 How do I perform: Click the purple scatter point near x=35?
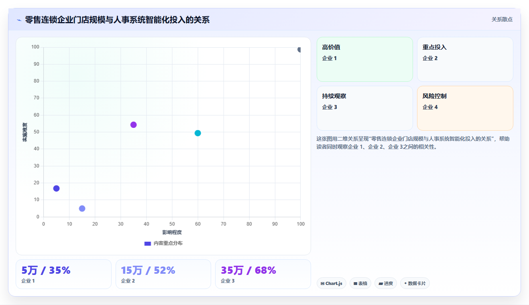[134, 125]
